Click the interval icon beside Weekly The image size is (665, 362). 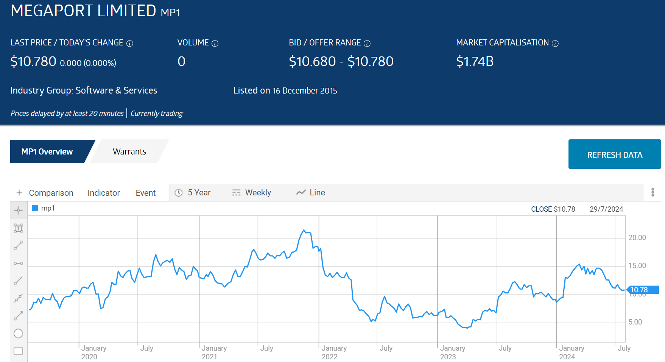[236, 193]
